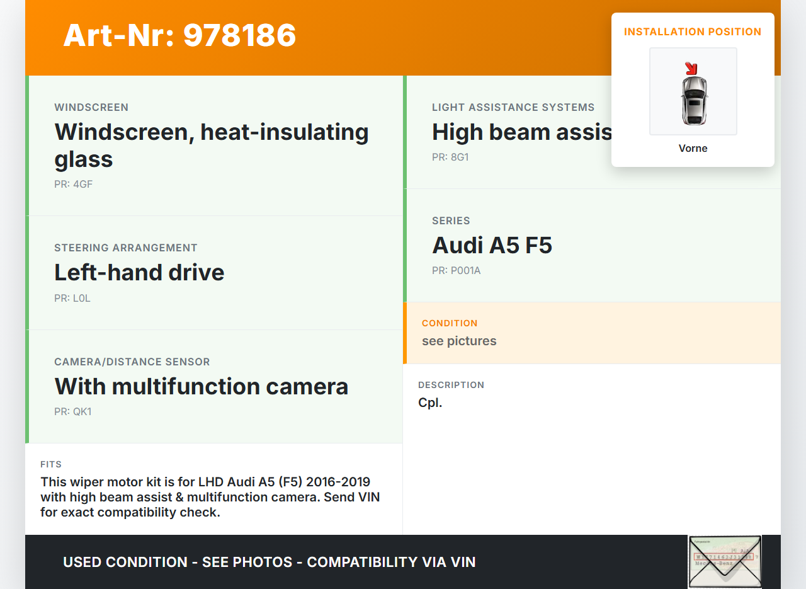Click the PR: QK1 code

pos(73,412)
